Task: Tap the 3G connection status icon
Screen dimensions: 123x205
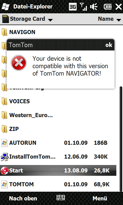Action: tap(73, 7)
